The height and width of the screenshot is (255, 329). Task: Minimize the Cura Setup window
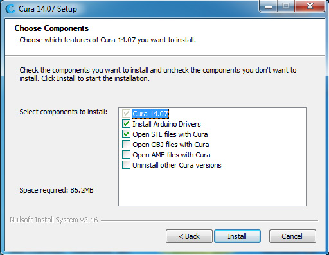click(x=269, y=6)
